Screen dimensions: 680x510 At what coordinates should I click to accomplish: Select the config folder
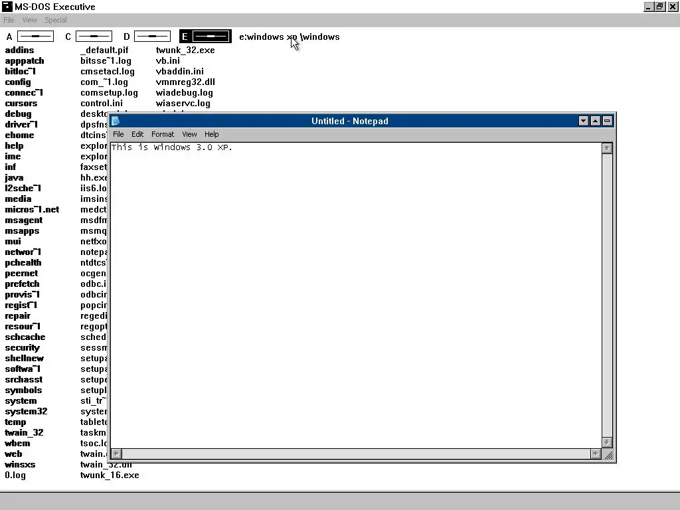(18, 82)
